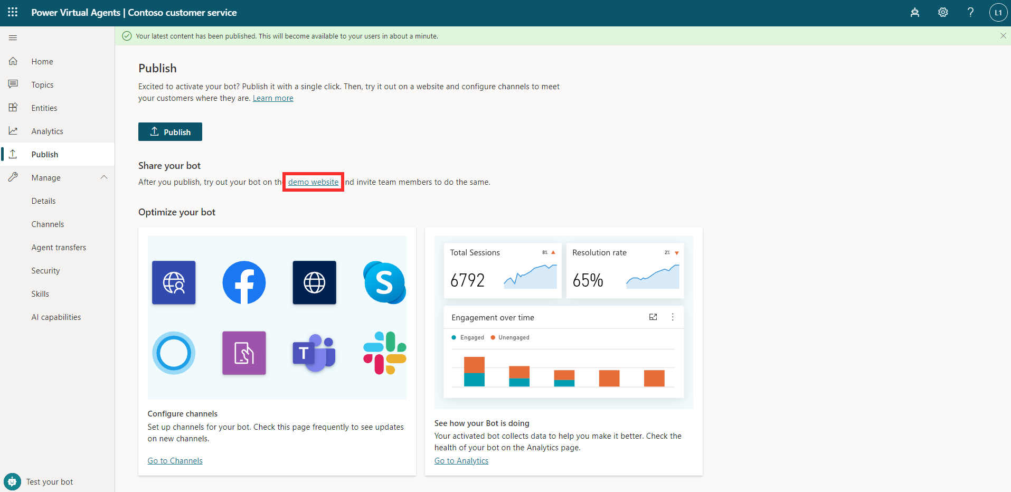Click the Publish upload icon in sidebar
This screenshot has height=492, width=1011.
(13, 154)
